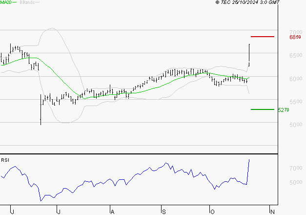This screenshot has height=215, width=306.
Task: Click the RSI panel label
Action: (x=5, y=160)
